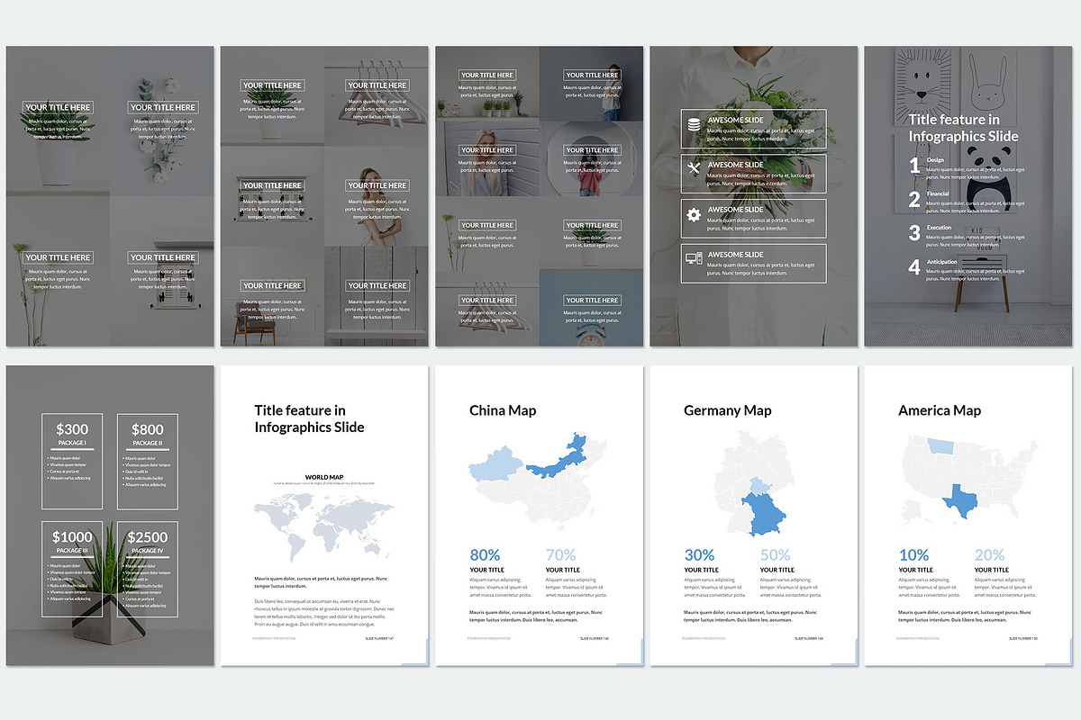Open the Germany Map slide title

[727, 410]
